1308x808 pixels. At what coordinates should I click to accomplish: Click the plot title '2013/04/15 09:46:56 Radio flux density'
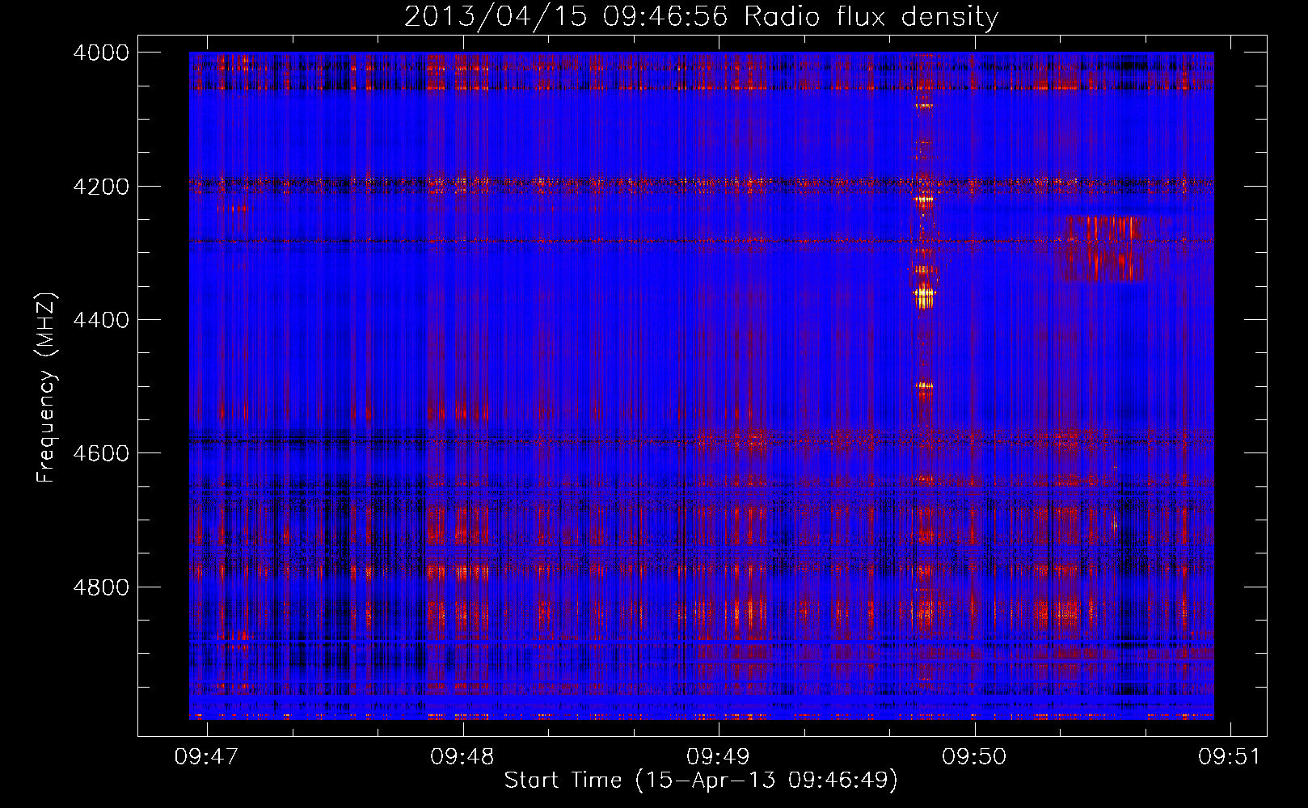pyautogui.click(x=701, y=16)
